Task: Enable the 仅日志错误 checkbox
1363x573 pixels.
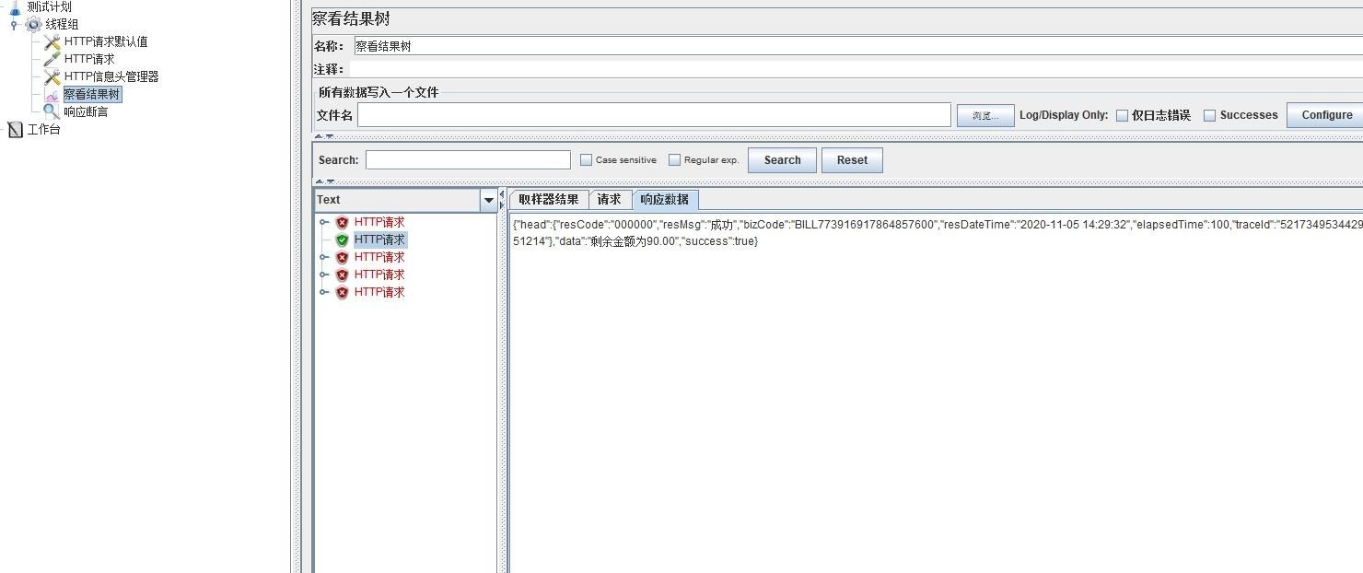Action: coord(1122,116)
